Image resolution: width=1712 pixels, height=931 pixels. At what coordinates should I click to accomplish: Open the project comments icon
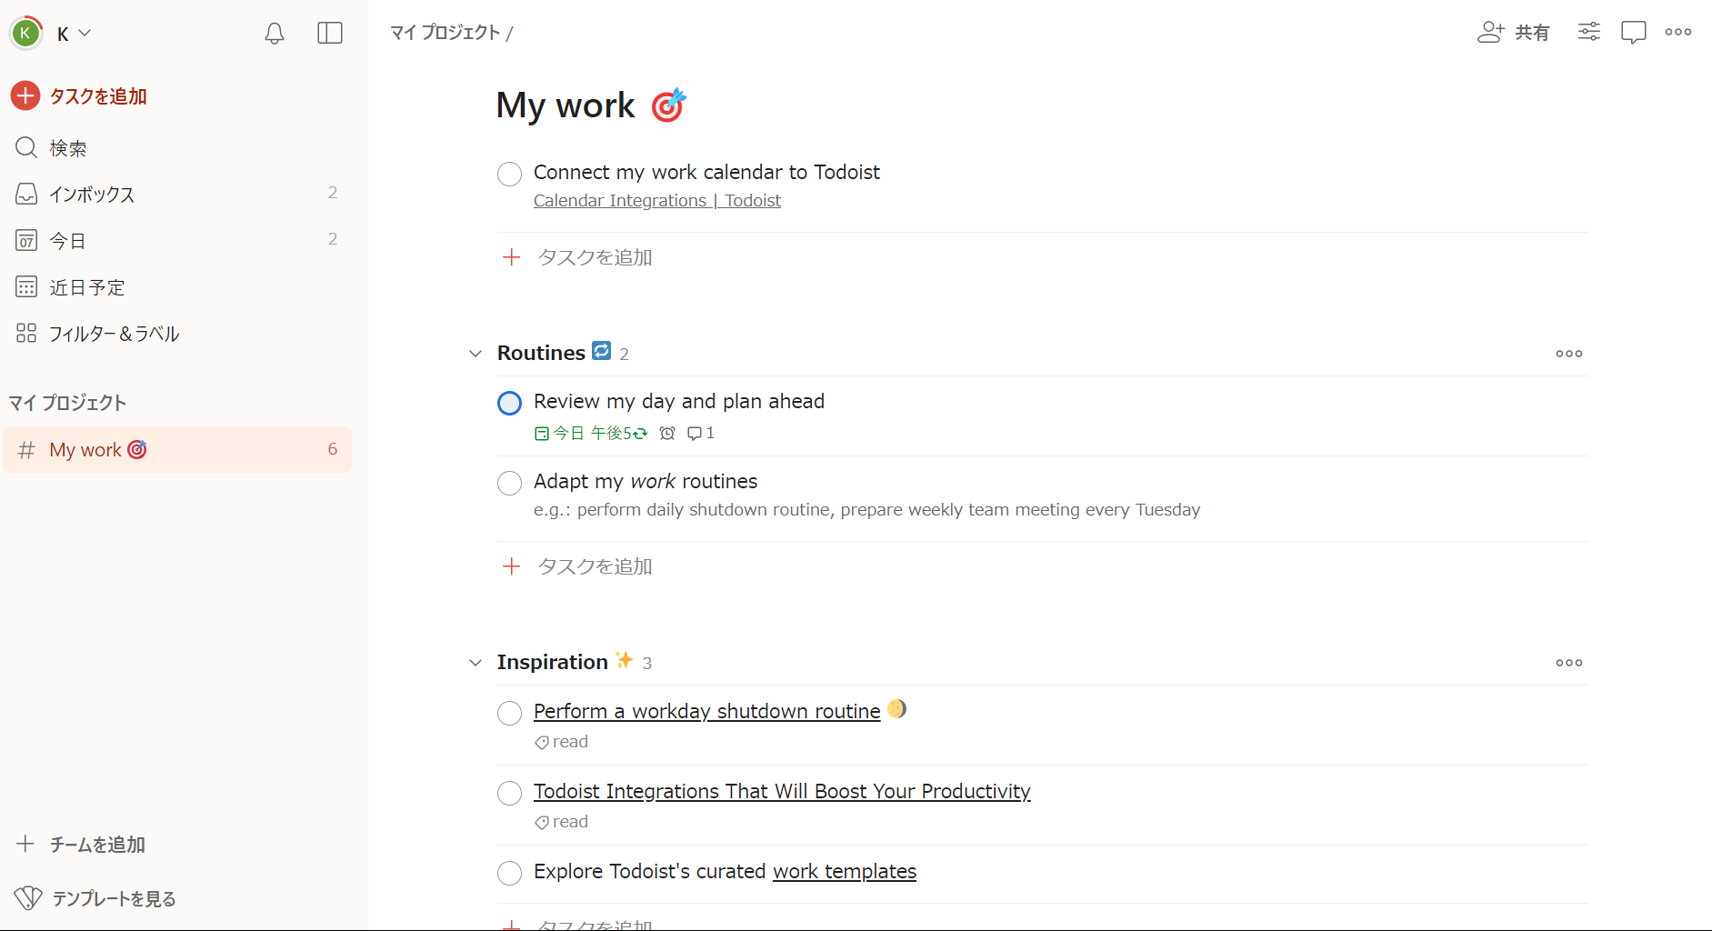click(1633, 32)
